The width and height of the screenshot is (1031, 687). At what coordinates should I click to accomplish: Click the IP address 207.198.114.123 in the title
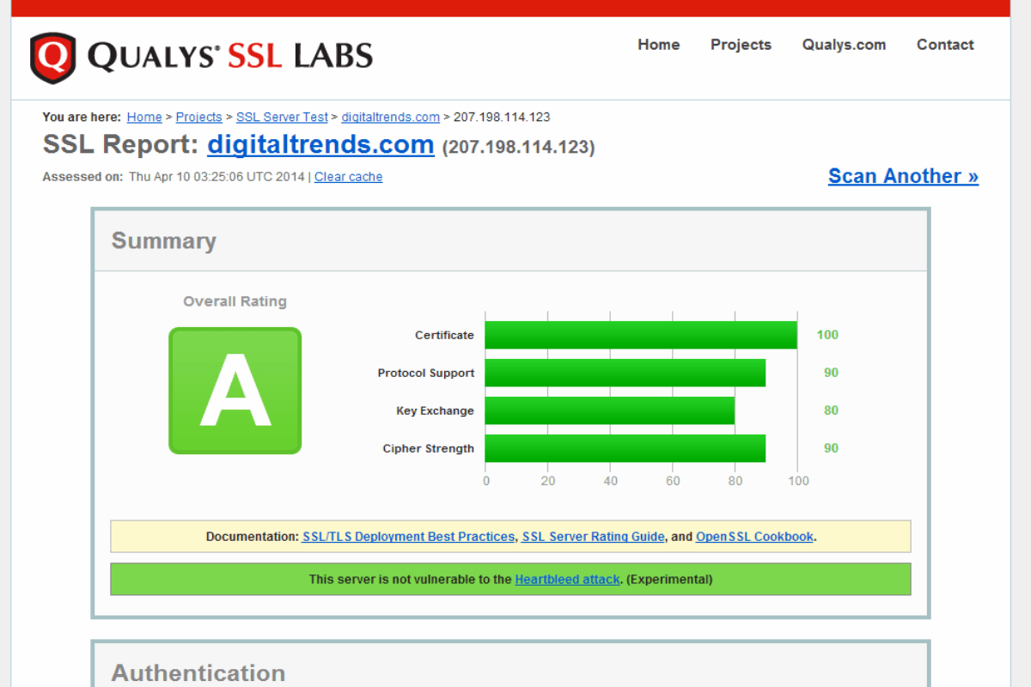click(x=518, y=147)
